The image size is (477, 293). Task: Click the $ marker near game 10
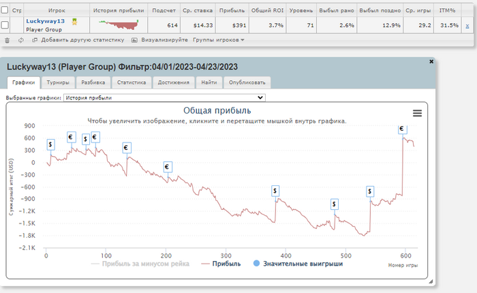click(x=51, y=144)
